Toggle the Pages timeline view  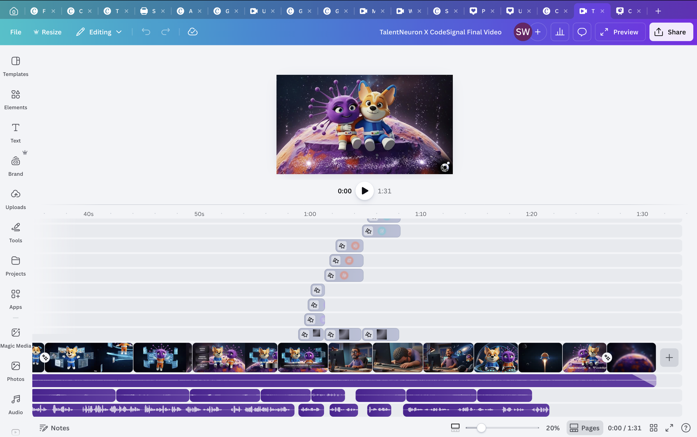click(585, 428)
